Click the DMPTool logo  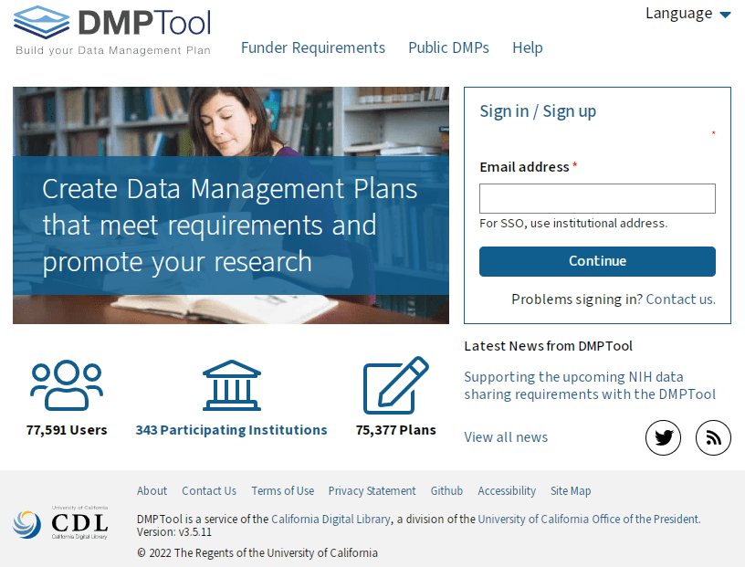point(113,30)
